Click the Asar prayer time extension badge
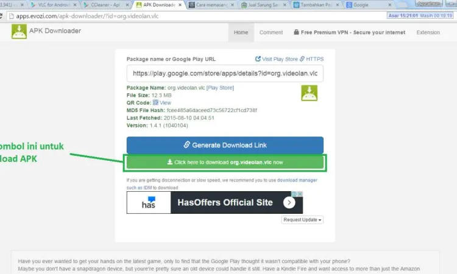 [420, 16]
